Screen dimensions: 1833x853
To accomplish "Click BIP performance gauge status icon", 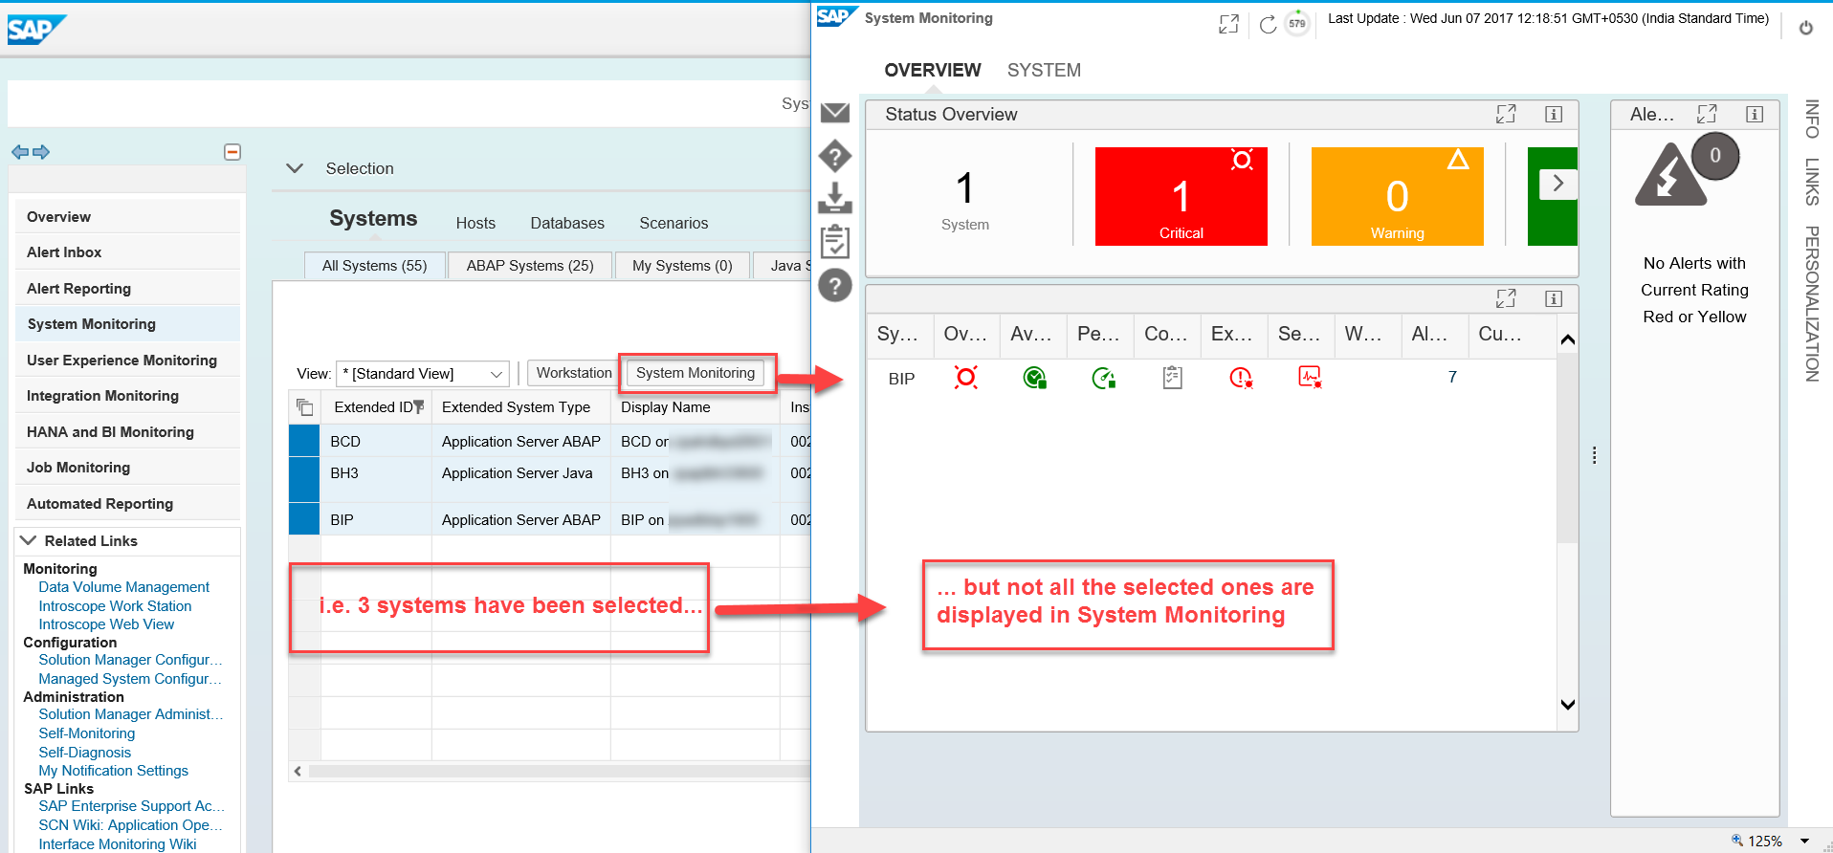I will [x=1103, y=378].
